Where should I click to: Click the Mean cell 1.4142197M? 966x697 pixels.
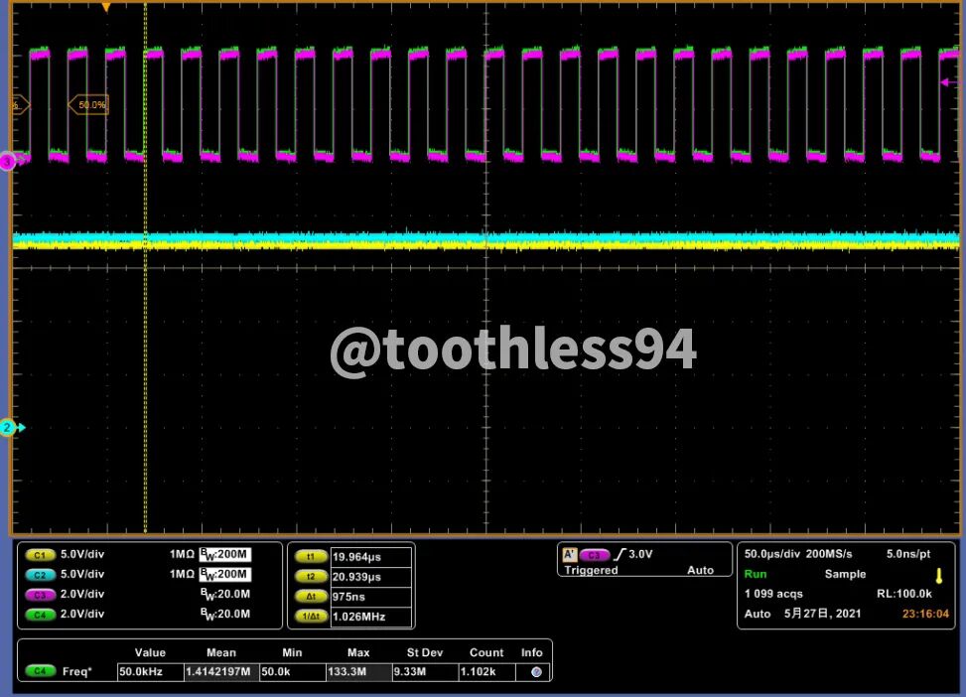click(221, 672)
